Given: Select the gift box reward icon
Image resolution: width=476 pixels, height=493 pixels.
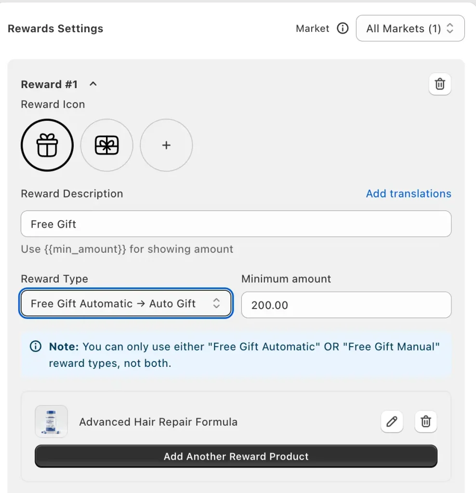Looking at the screenshot, I should [x=47, y=145].
